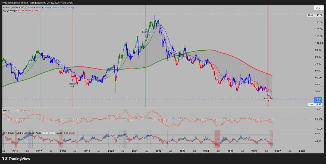Click the 2019 label on time axis
Viewport: 326px width, 164px height.
[x=87, y=151]
